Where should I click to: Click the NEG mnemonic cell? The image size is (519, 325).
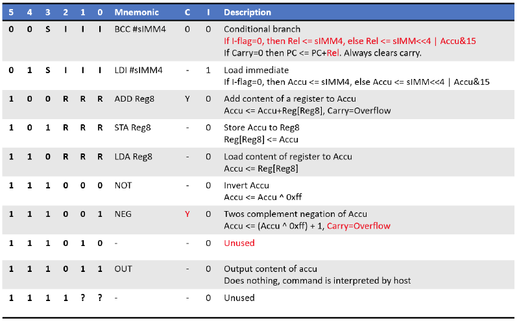click(x=123, y=214)
